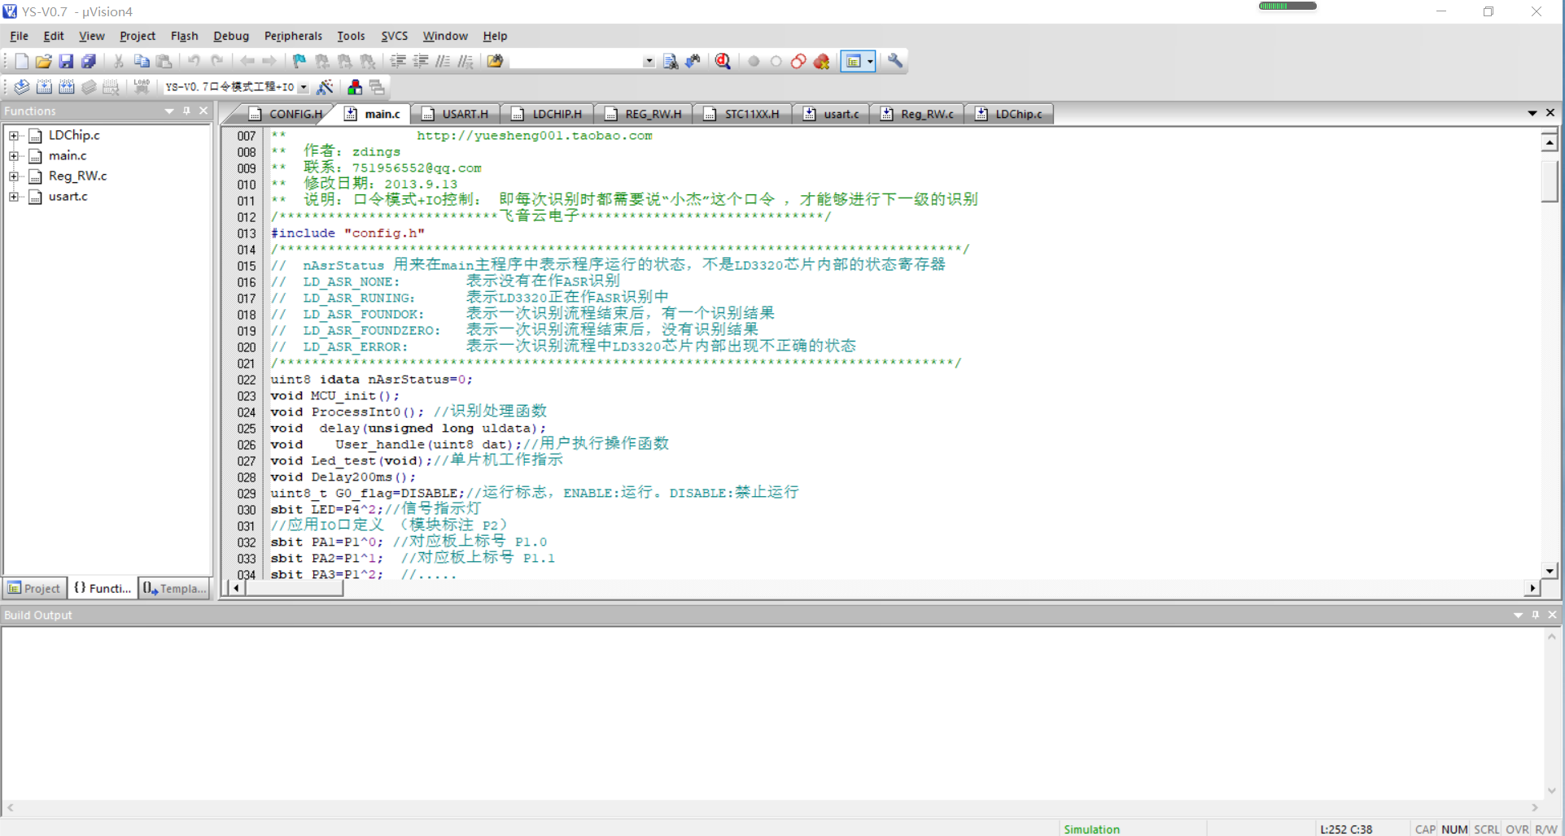Open multi-project workspace icon
The height and width of the screenshot is (836, 1565).
pyautogui.click(x=377, y=86)
